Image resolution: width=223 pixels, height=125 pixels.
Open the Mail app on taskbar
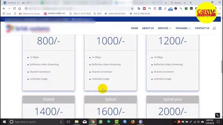coord(85,122)
